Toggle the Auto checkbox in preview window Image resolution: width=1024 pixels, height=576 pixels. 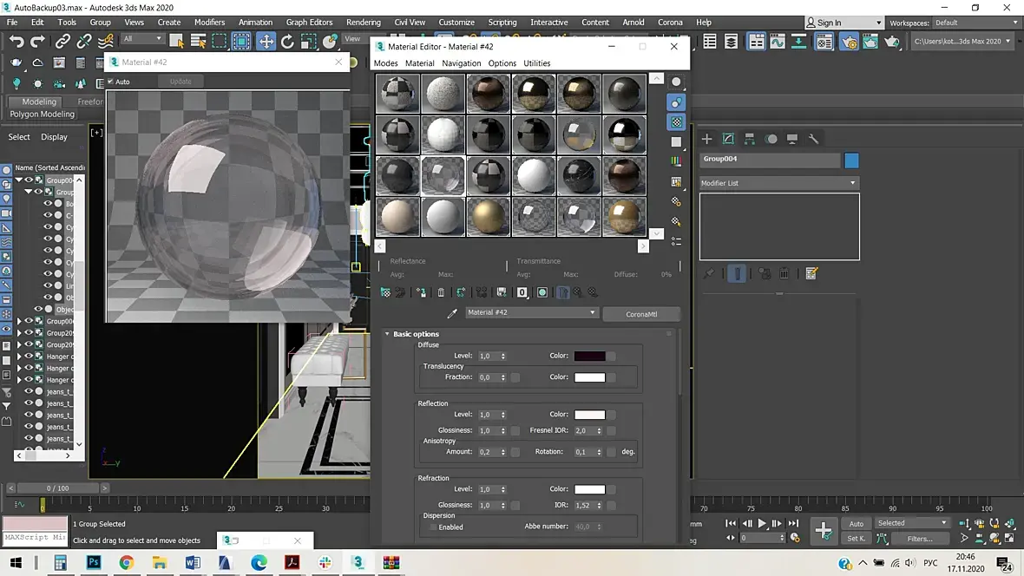point(111,82)
